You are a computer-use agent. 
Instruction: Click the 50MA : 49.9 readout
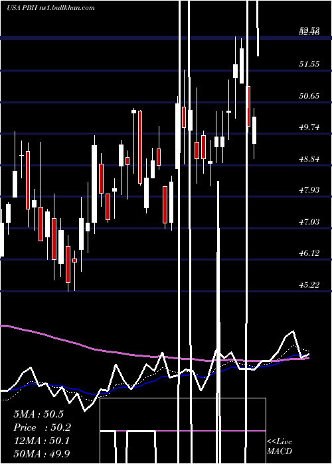point(41,453)
